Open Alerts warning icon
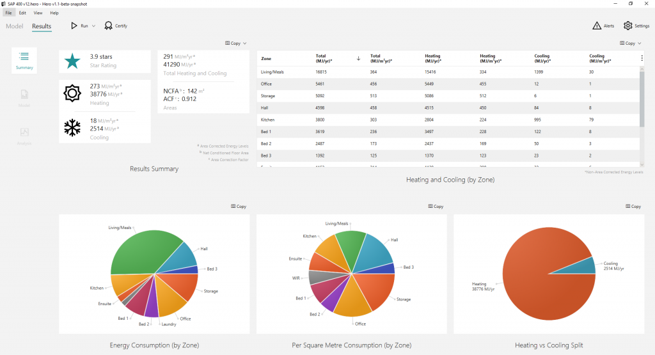The height and width of the screenshot is (355, 655). (597, 26)
